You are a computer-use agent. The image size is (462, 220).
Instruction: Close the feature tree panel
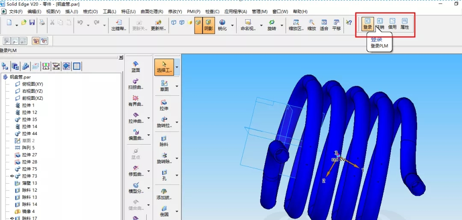[x=121, y=57]
